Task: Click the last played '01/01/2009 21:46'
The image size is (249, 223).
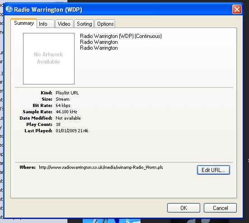Action: [72, 131]
